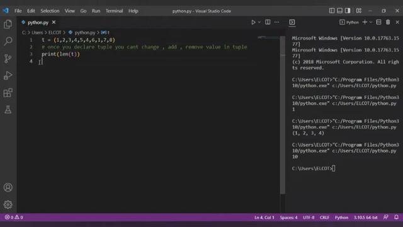The height and width of the screenshot is (227, 403).
Task: Click the VS Code logo icon
Action: [6, 11]
